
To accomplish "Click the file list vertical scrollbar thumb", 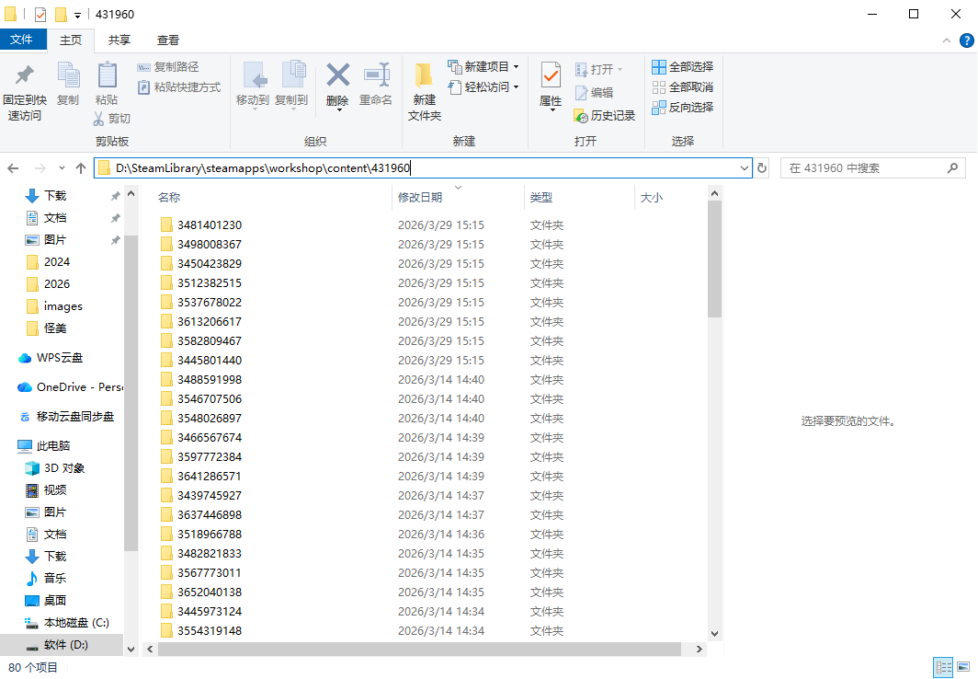I will (x=715, y=258).
